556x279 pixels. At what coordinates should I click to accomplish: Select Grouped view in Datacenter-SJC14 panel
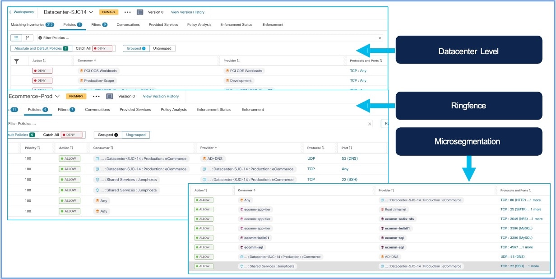coord(136,48)
